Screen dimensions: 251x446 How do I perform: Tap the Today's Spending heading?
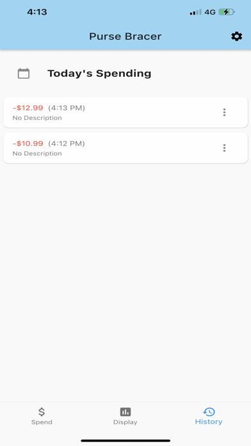pyautogui.click(x=99, y=74)
